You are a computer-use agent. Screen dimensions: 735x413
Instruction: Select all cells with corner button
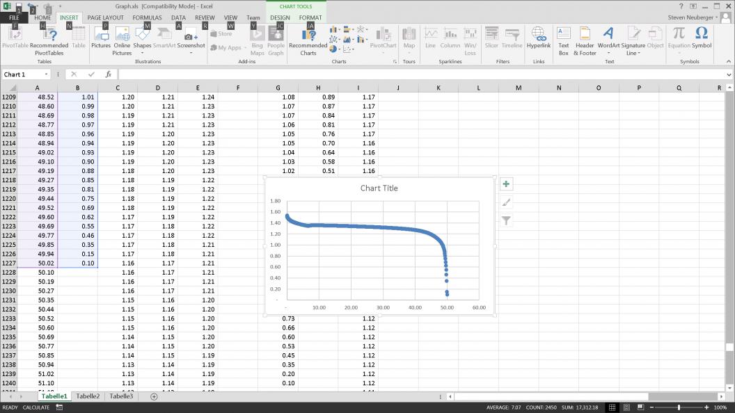pyautogui.click(x=9, y=88)
